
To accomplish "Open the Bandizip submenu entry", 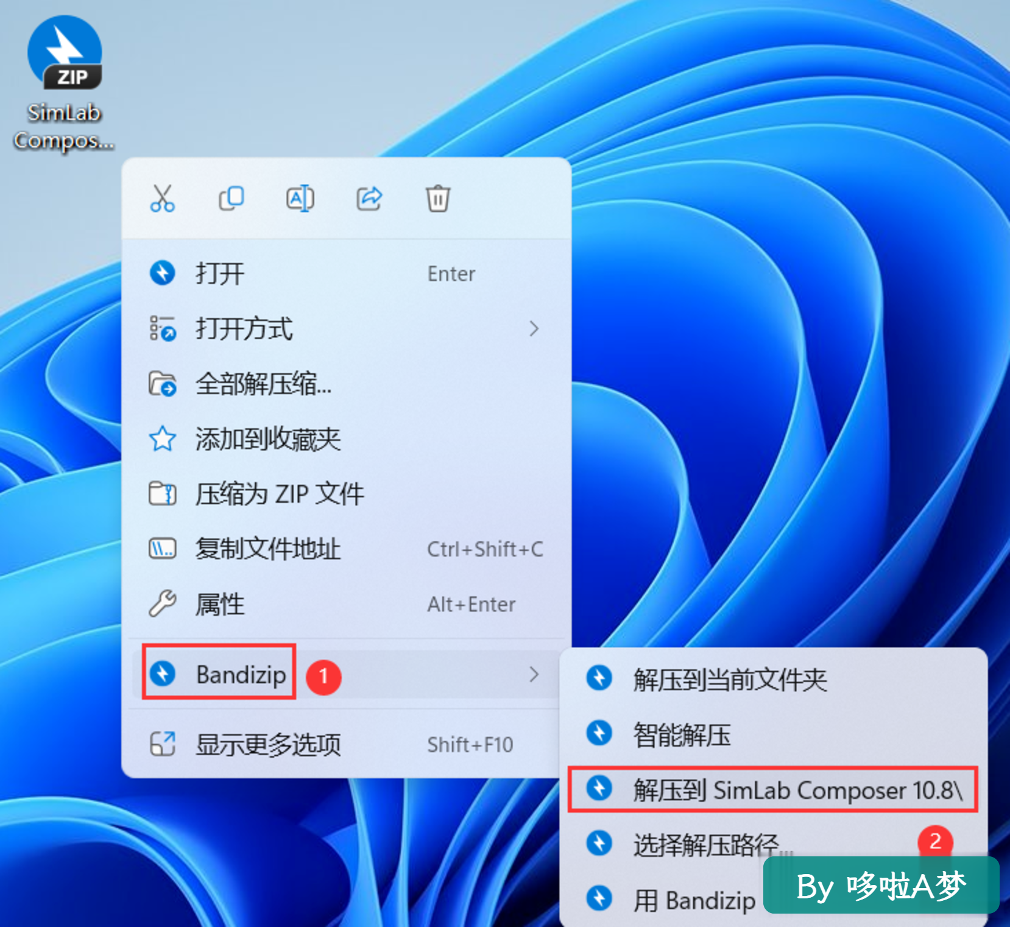I will coord(346,674).
